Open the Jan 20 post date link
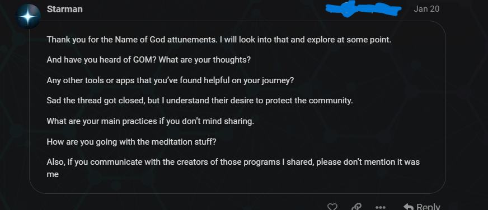Screen dimensions: 488x210 pos(426,9)
